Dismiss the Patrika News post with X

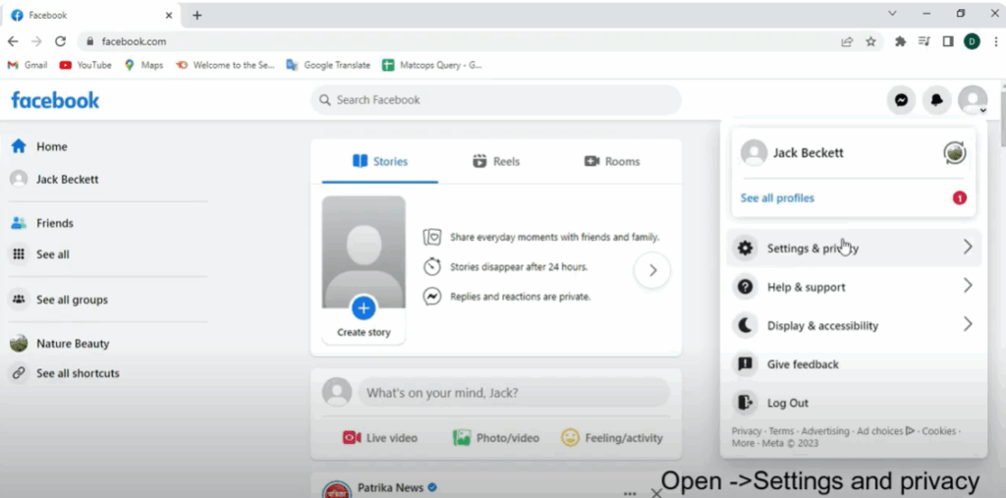point(655,493)
